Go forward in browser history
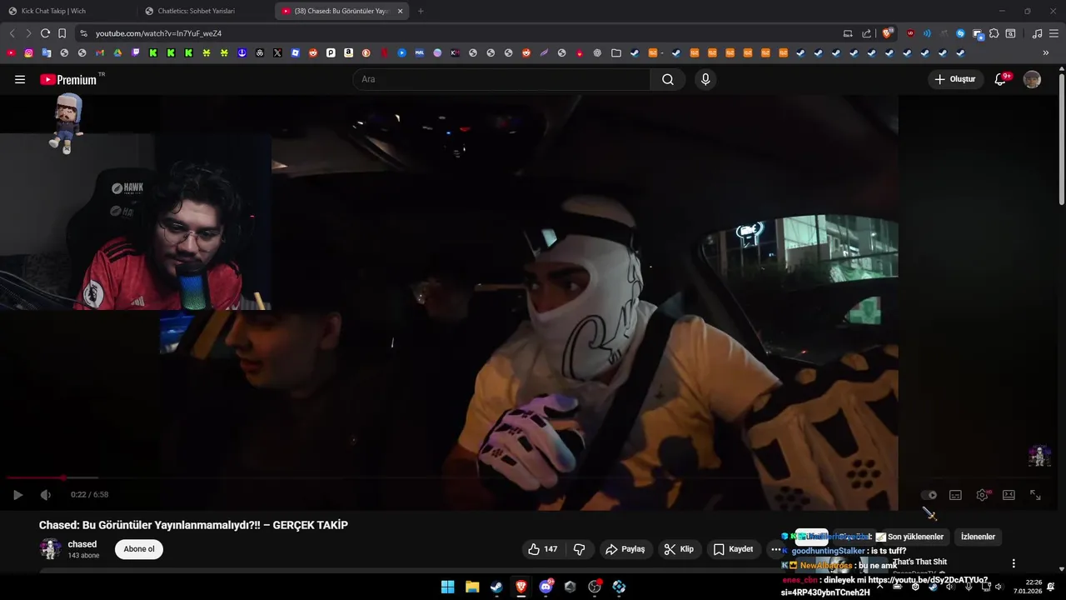The height and width of the screenshot is (600, 1066). click(28, 33)
